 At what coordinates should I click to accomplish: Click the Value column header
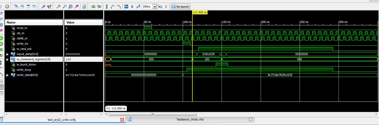[84, 22]
